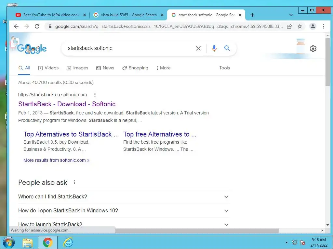This screenshot has height=249, width=333.
Task: Close the Best YouTube to MP4 tab
Action: tap(85, 15)
